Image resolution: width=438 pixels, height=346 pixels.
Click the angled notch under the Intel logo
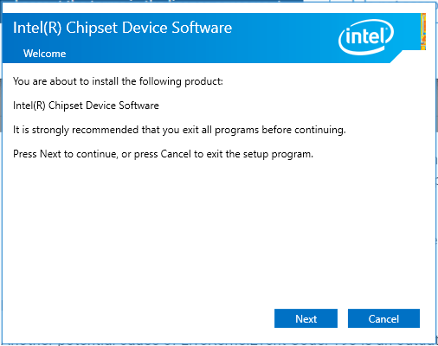tap(396, 57)
